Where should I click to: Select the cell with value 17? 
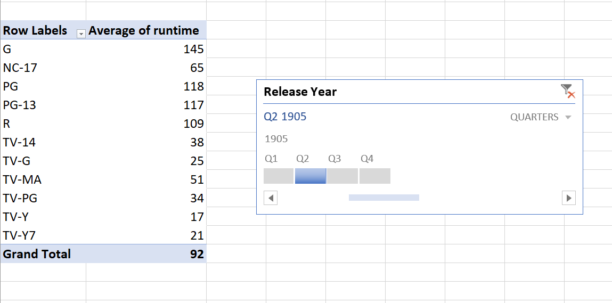(x=146, y=216)
